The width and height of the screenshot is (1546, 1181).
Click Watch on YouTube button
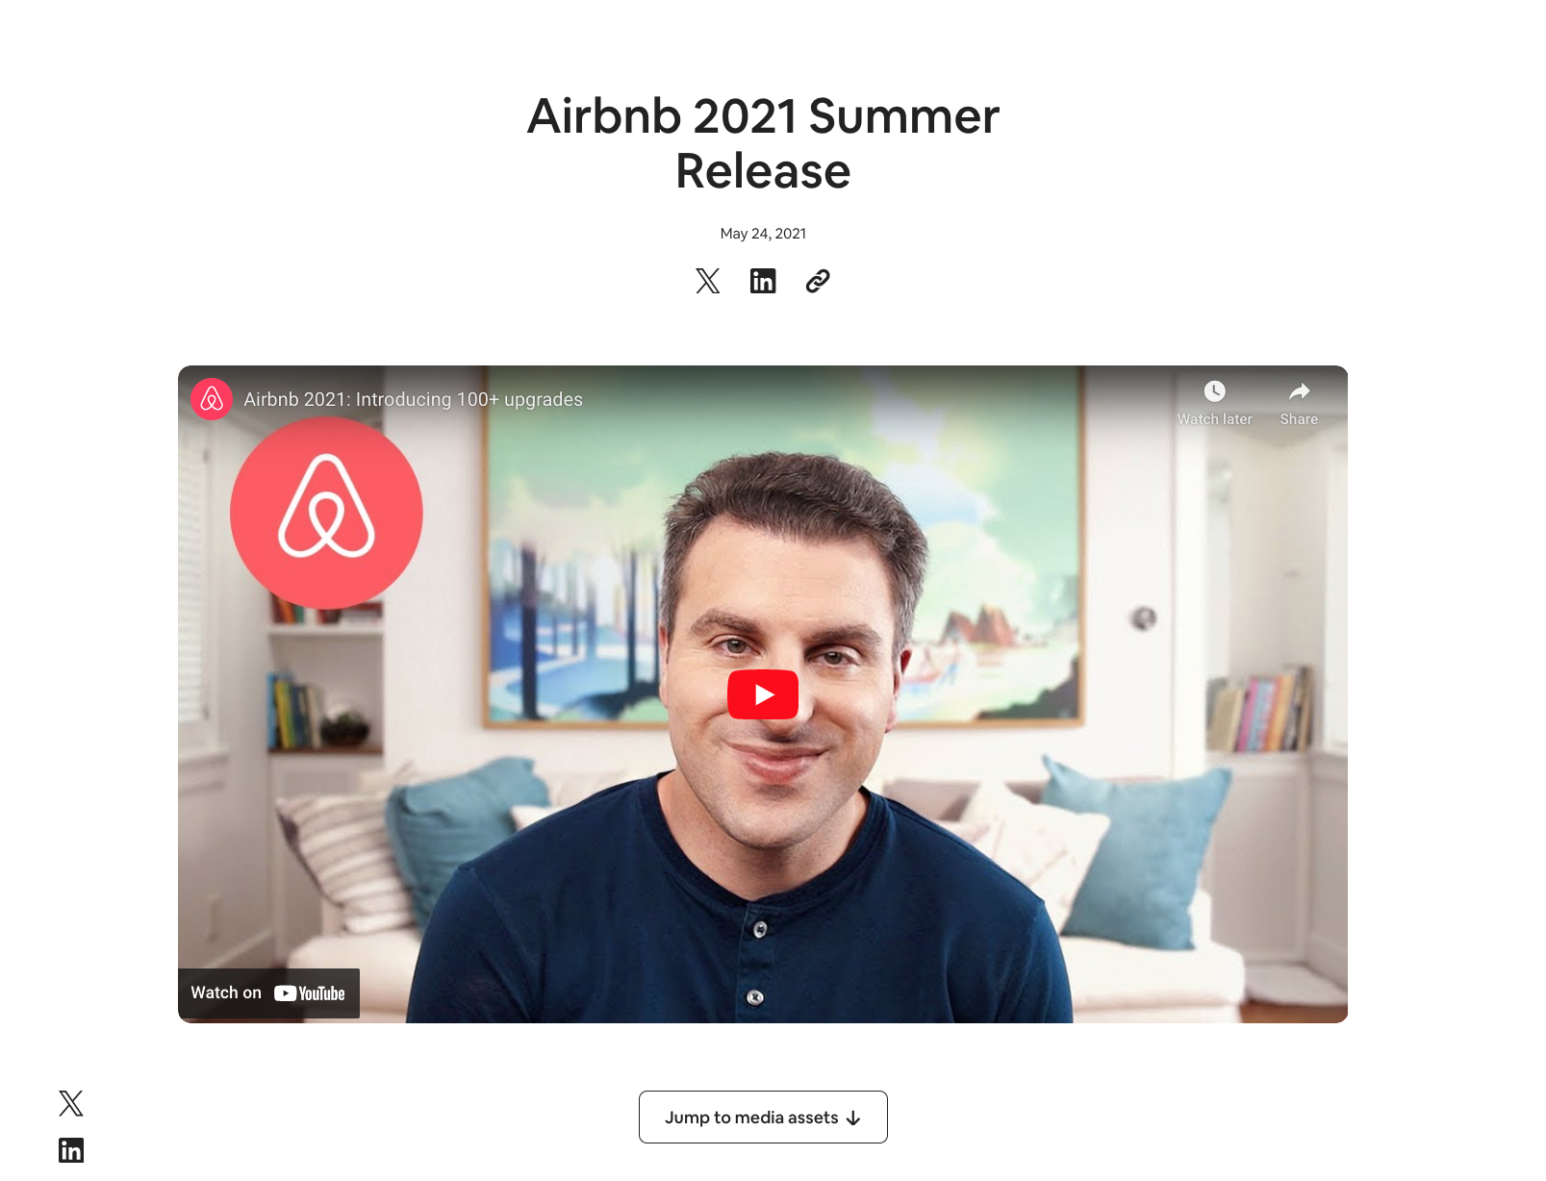[x=268, y=993]
